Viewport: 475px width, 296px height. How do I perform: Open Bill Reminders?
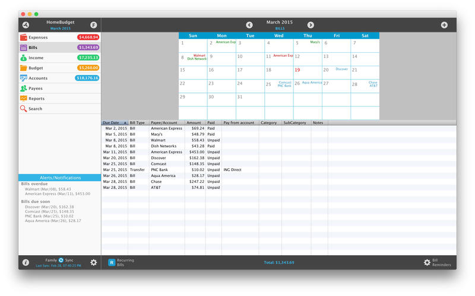[x=438, y=262]
